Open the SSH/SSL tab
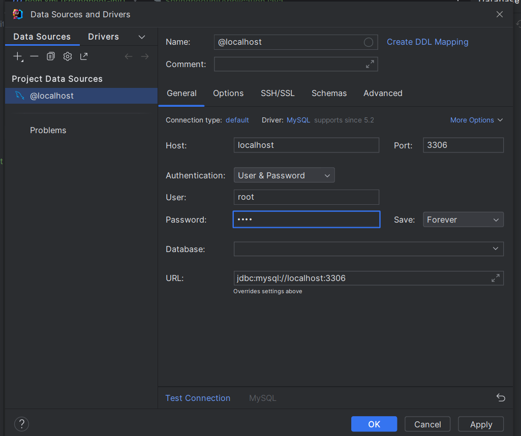This screenshot has height=436, width=521. point(278,94)
